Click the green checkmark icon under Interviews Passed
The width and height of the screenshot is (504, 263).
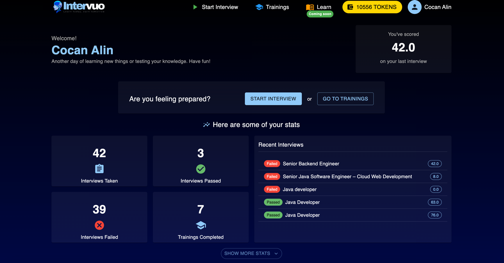point(200,169)
